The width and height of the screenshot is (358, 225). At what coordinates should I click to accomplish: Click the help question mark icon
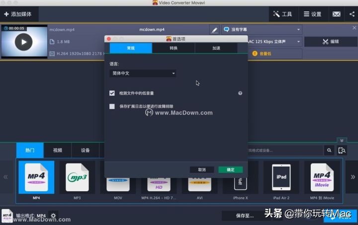(x=240, y=93)
